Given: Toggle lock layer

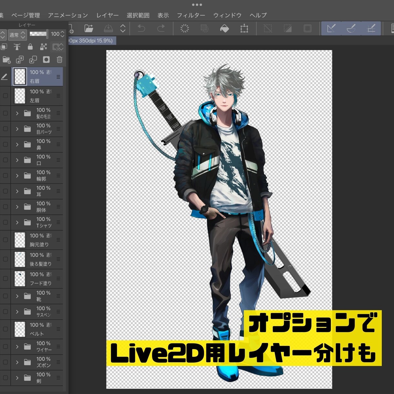Looking at the screenshot, I should click(x=30, y=47).
